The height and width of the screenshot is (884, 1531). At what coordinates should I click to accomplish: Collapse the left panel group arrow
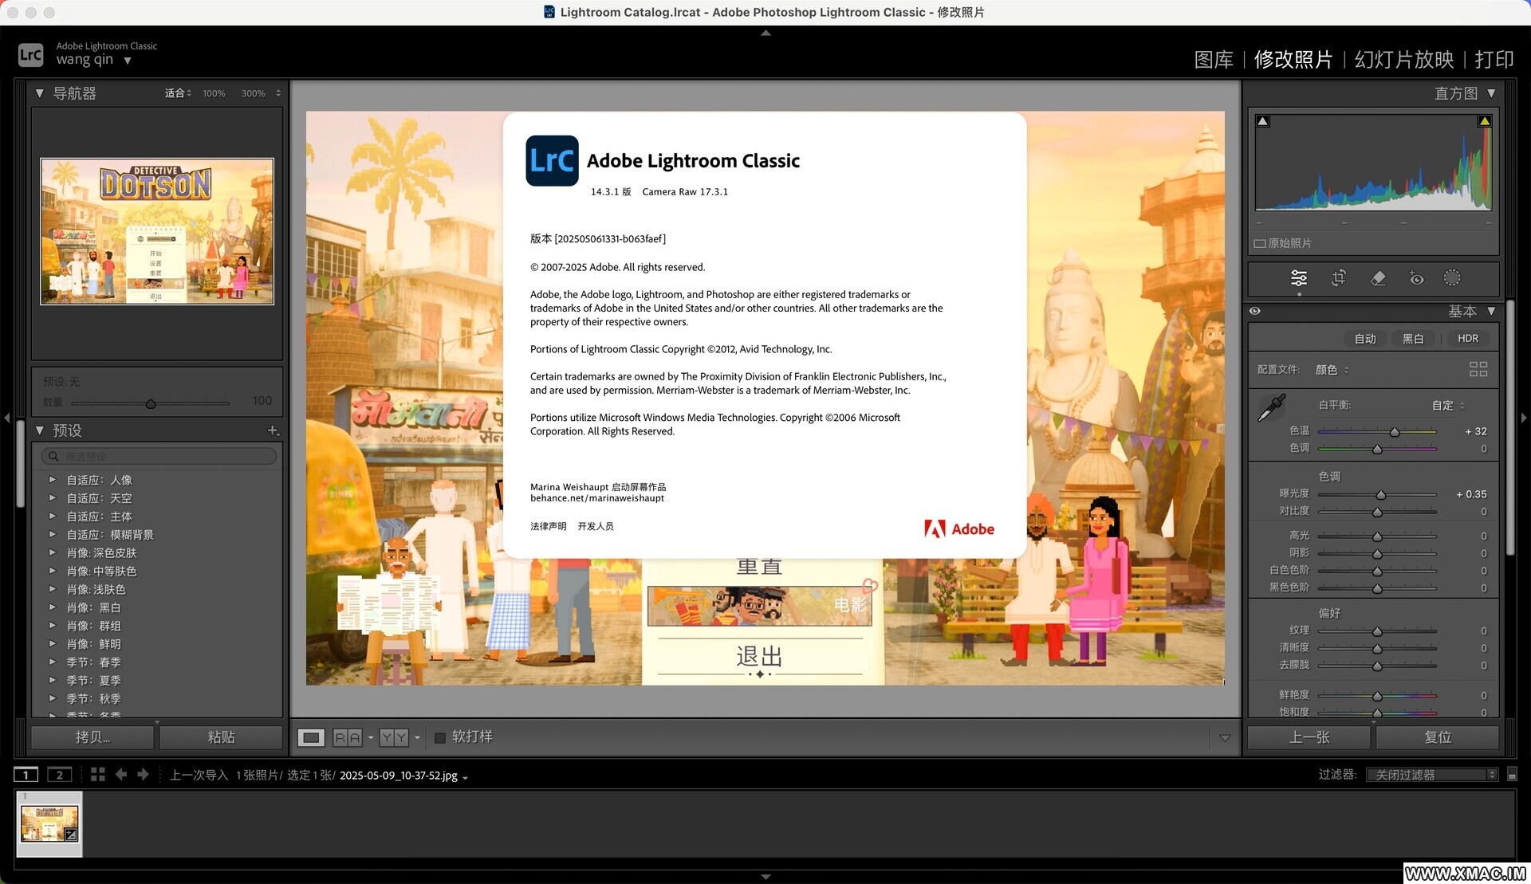coord(7,418)
